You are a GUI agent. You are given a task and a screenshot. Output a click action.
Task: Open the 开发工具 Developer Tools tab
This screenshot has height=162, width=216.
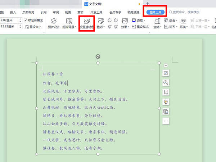pyautogui.click(x=96, y=12)
